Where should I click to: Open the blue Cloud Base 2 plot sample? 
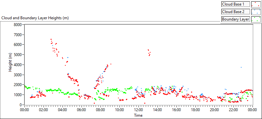tap(256, 12)
